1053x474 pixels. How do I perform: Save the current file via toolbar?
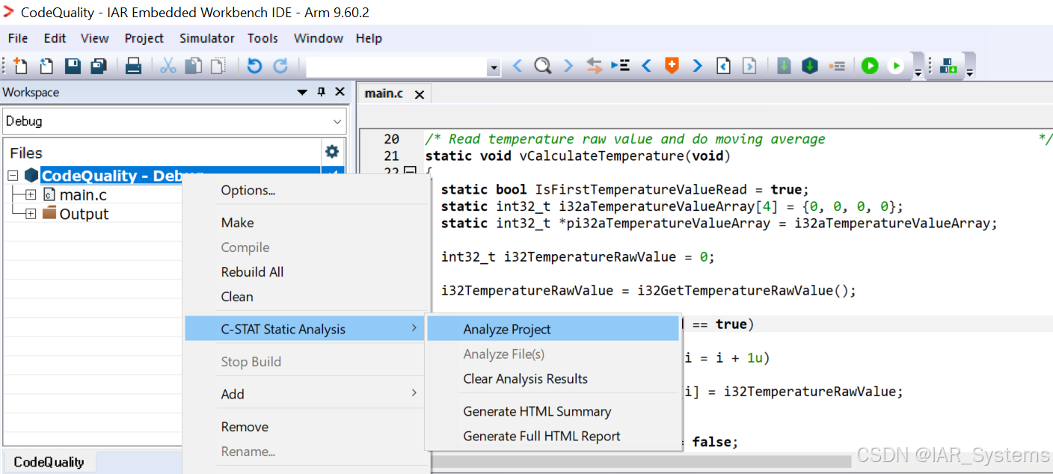point(73,67)
